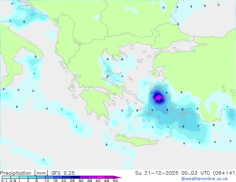Click the 0.5–1 mm legend color box
236x182 pixels.
(15, 177)
